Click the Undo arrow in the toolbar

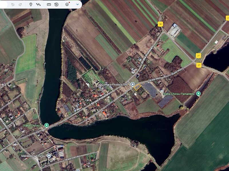(x=13, y=5)
